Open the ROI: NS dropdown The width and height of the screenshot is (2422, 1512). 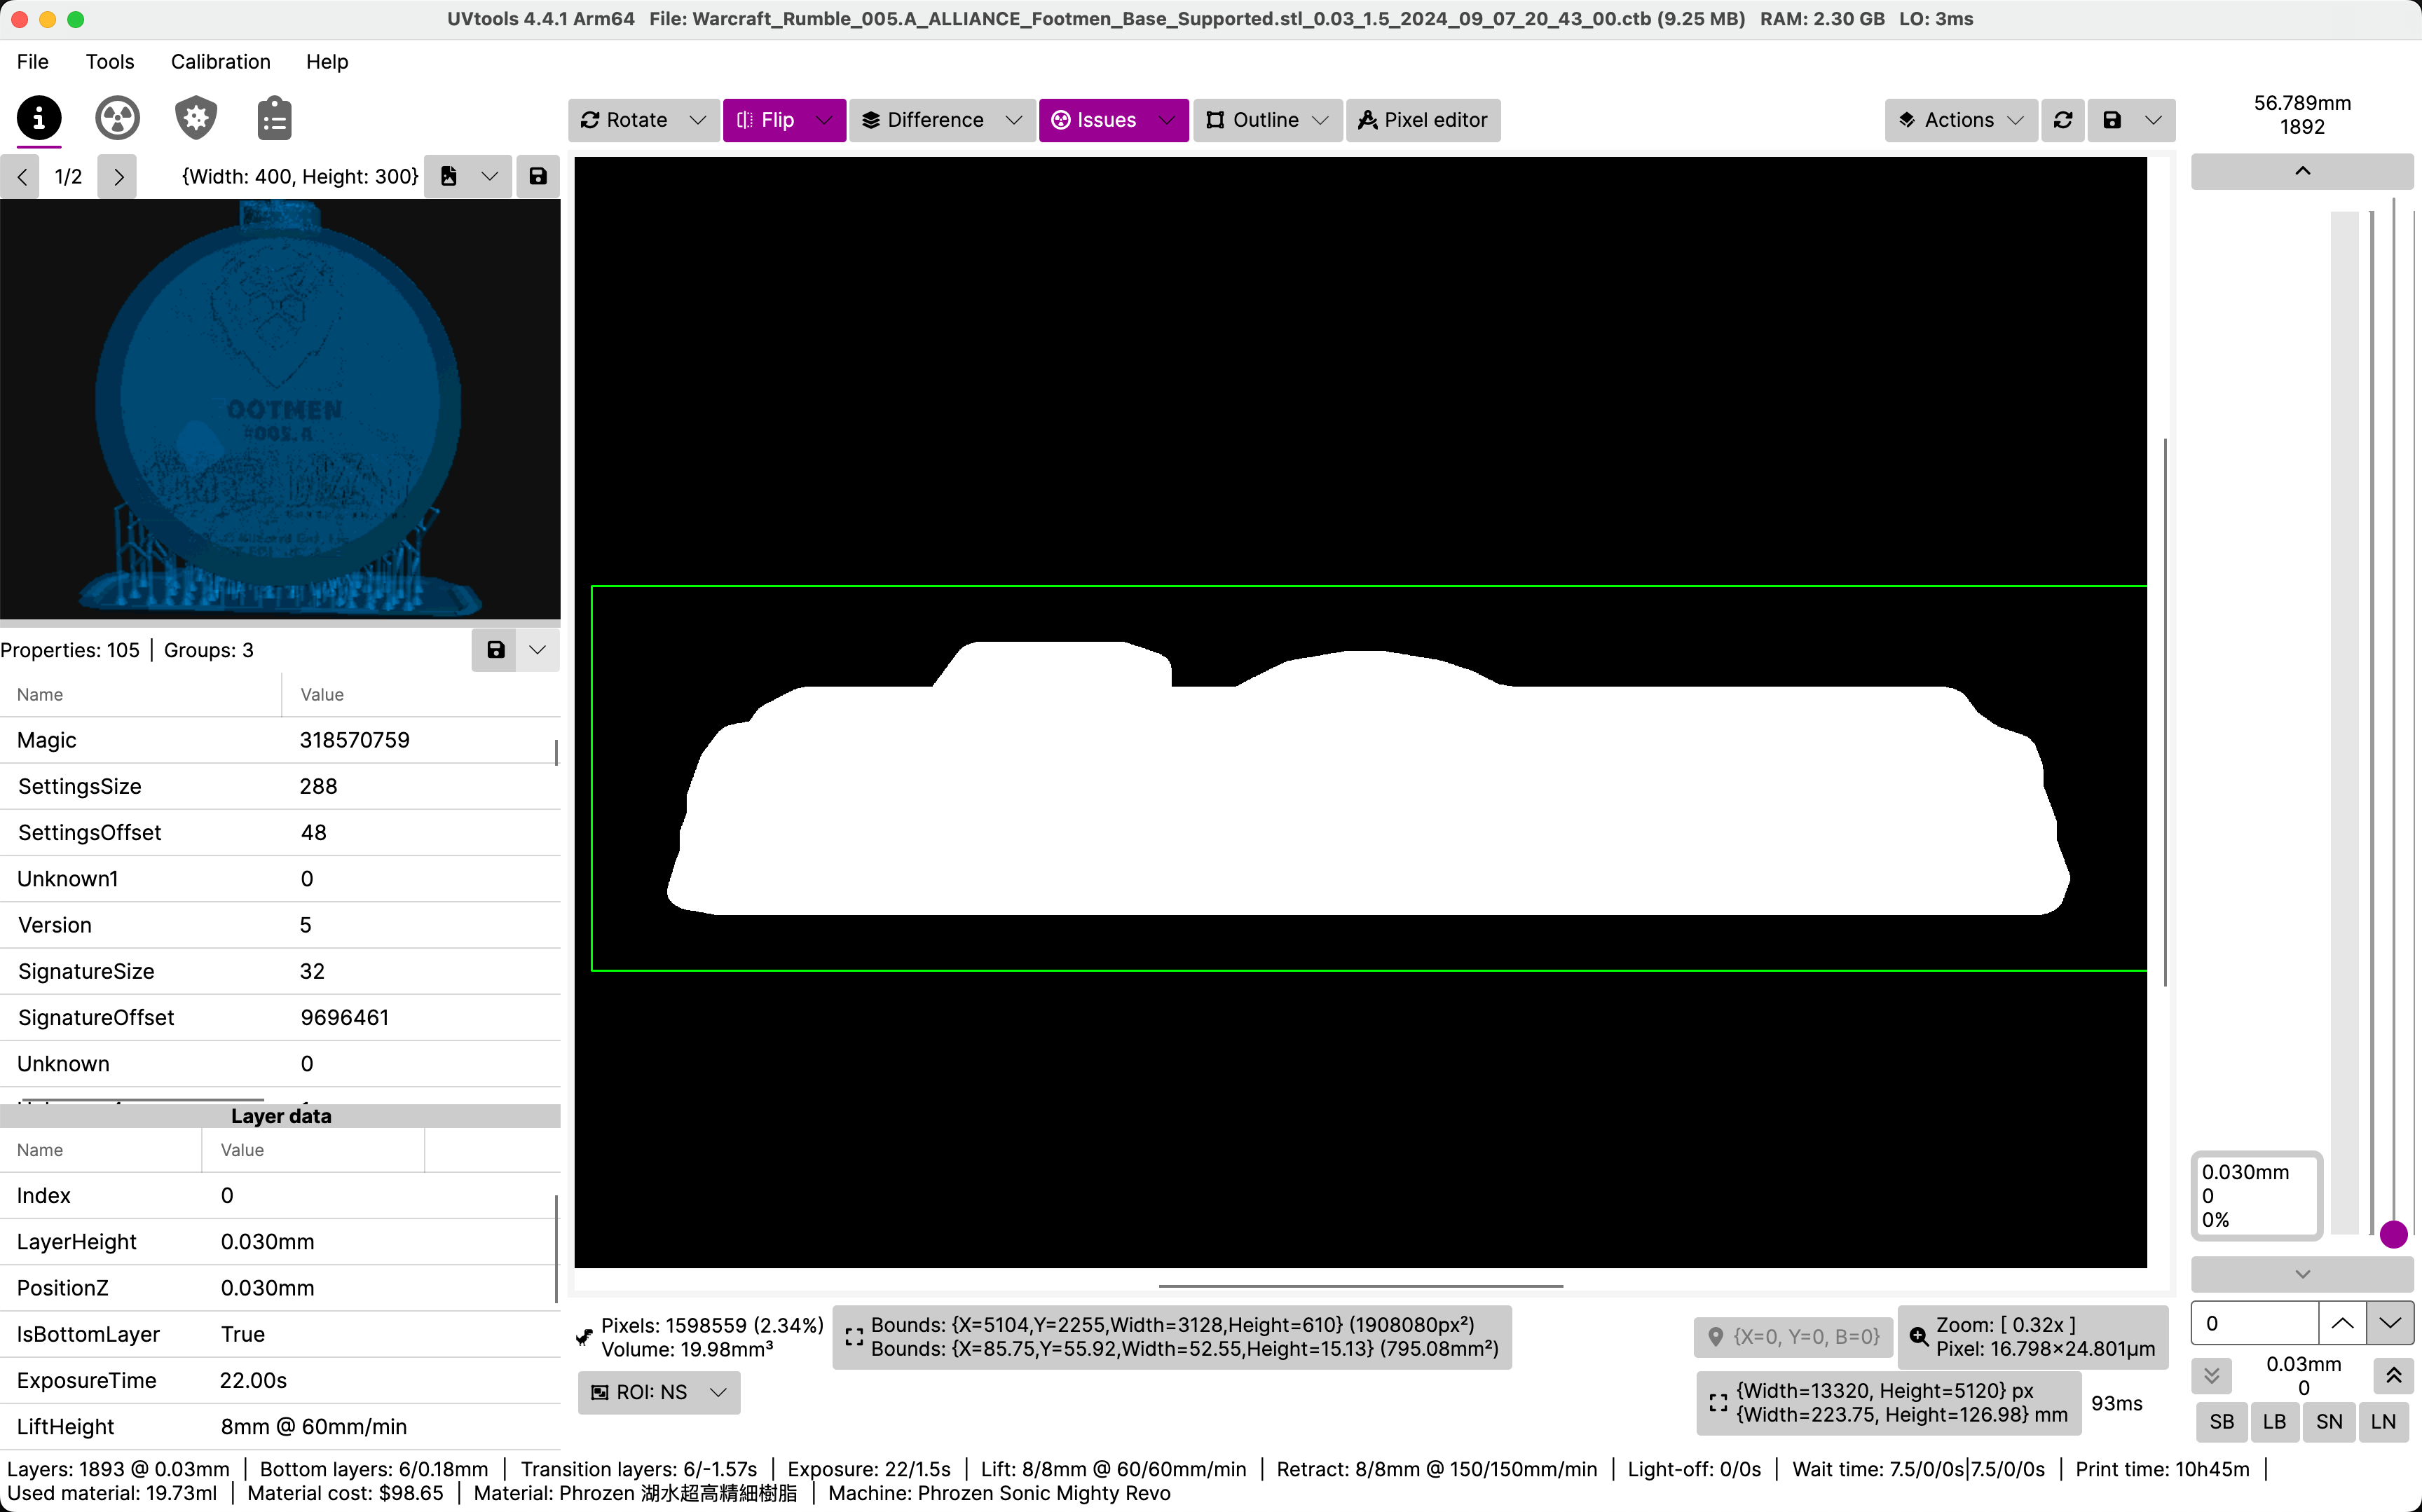click(659, 1392)
